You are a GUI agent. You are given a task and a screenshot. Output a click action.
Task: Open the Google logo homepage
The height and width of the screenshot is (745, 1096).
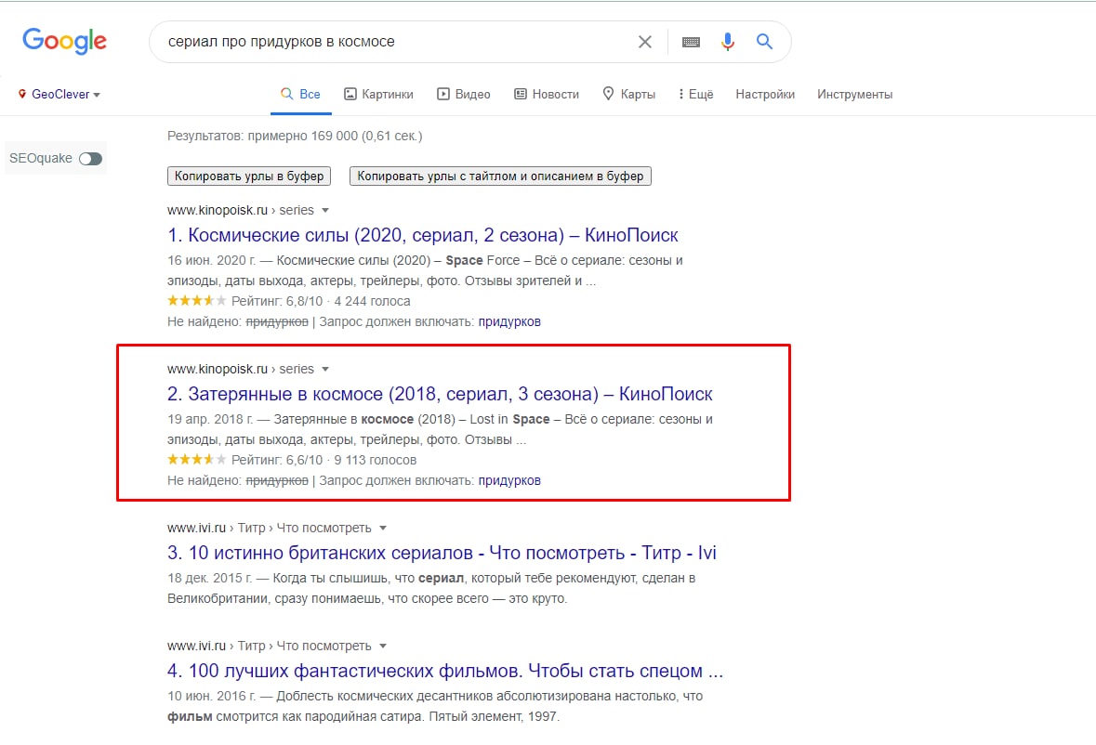(x=64, y=41)
